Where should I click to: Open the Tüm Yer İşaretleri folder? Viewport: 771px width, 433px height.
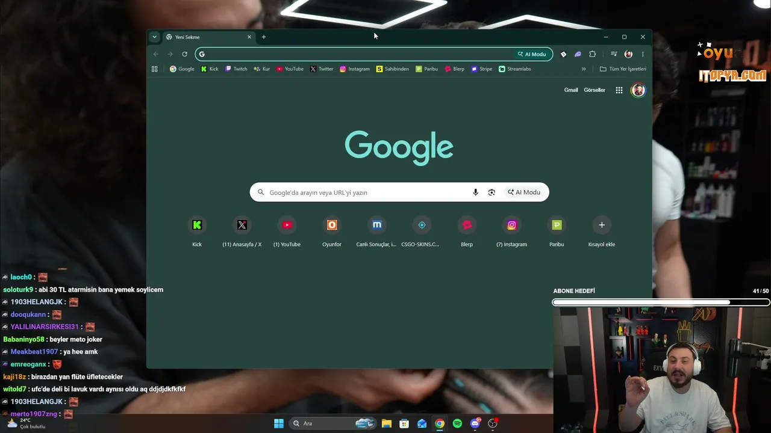[623, 69]
